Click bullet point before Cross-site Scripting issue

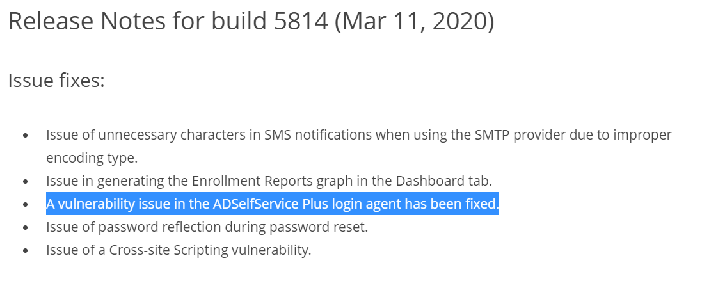point(26,250)
